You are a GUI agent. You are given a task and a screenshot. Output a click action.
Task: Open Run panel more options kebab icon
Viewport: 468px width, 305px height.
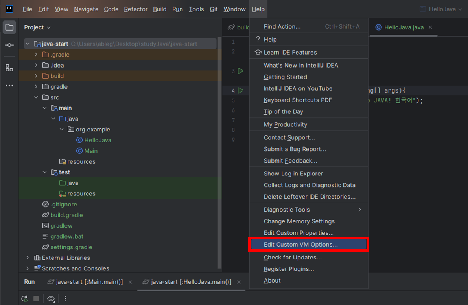(x=66, y=298)
